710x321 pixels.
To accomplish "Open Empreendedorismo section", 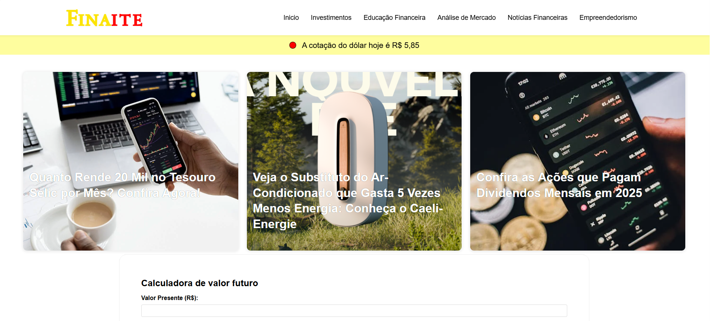I will (x=608, y=18).
